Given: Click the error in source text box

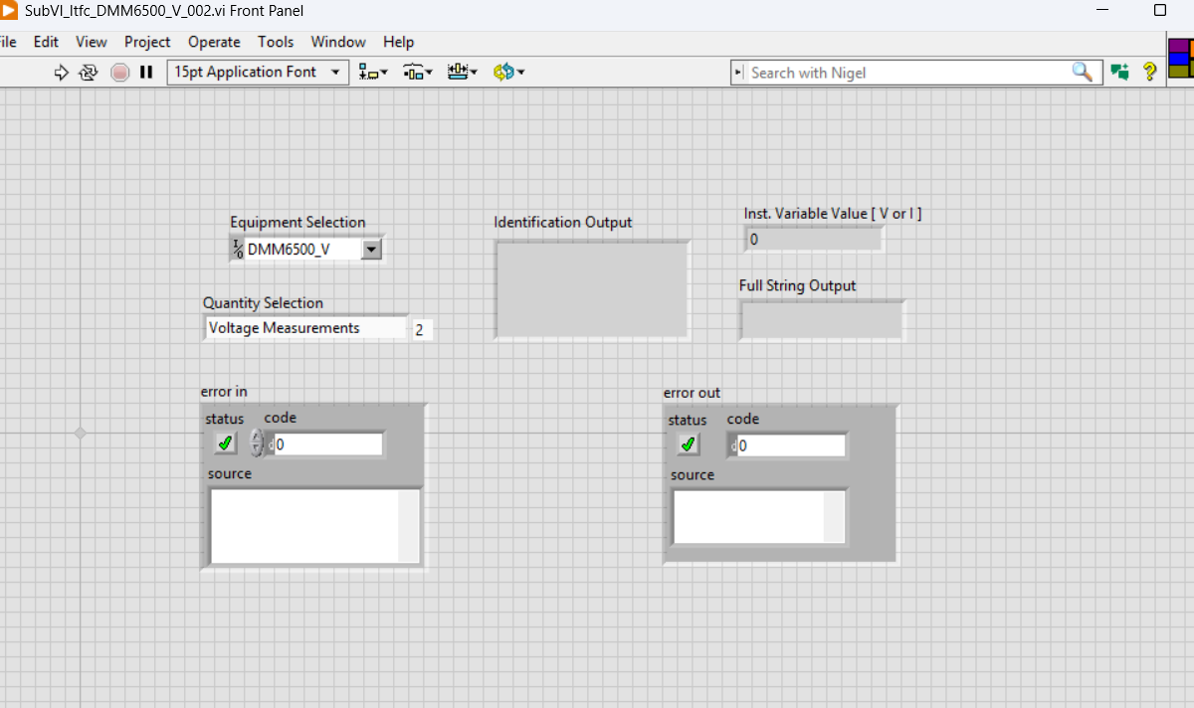Looking at the screenshot, I should [304, 526].
